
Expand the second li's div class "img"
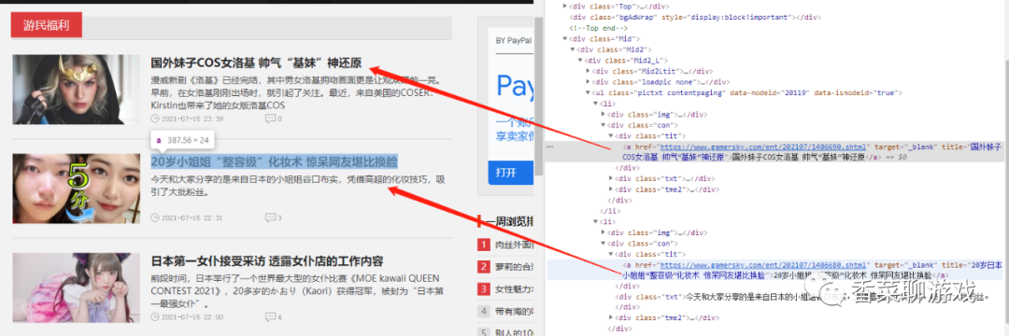coord(603,232)
